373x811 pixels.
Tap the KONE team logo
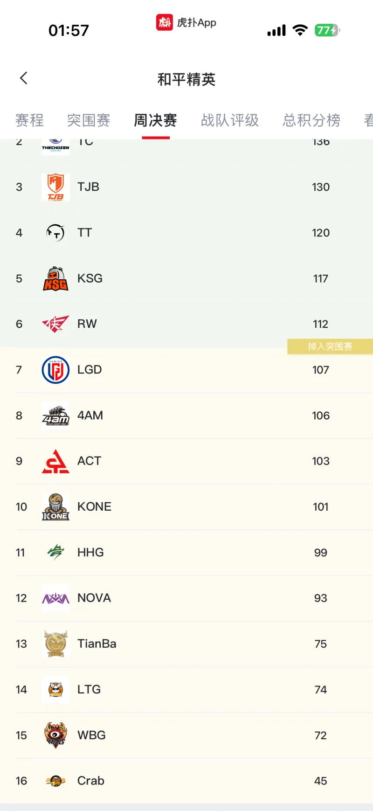click(55, 507)
